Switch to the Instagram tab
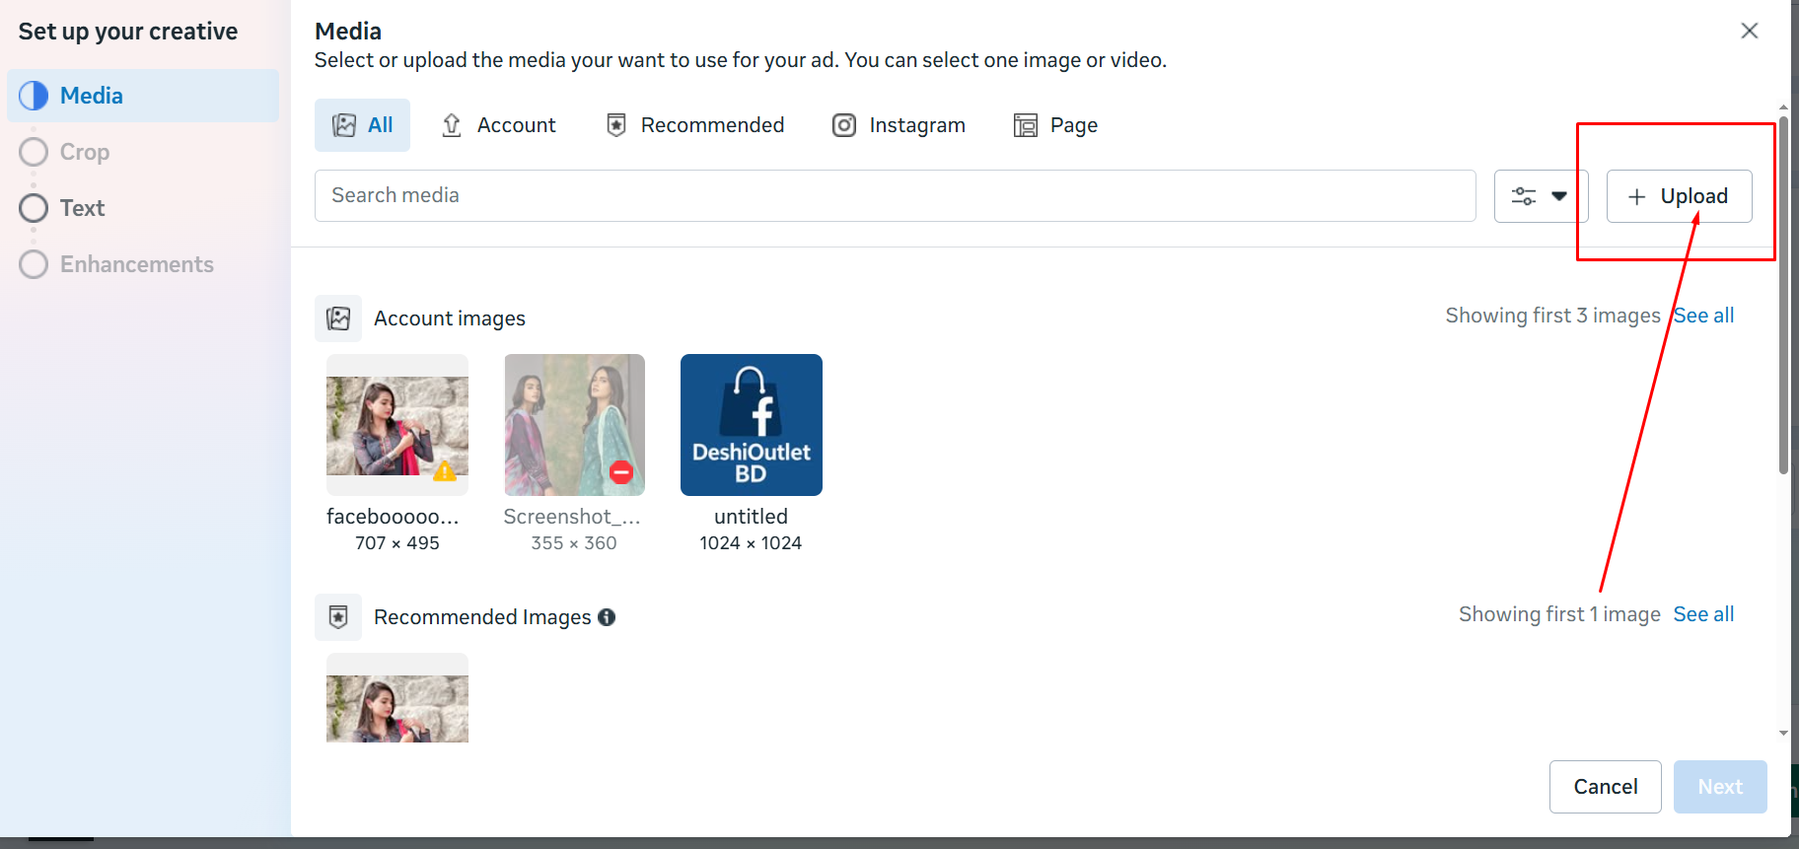Image resolution: width=1799 pixels, height=849 pixels. [x=899, y=125]
